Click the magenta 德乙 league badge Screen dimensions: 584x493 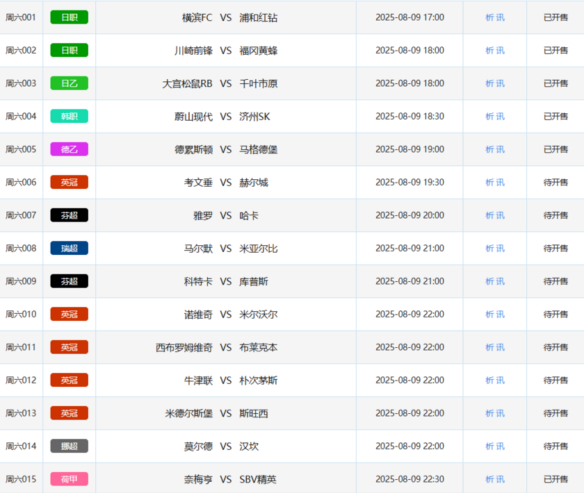pyautogui.click(x=69, y=149)
